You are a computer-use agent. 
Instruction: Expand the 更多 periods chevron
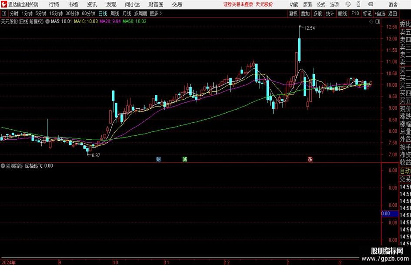[x=156, y=13]
